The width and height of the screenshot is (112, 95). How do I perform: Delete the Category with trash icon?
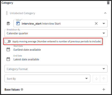coord(108,3)
